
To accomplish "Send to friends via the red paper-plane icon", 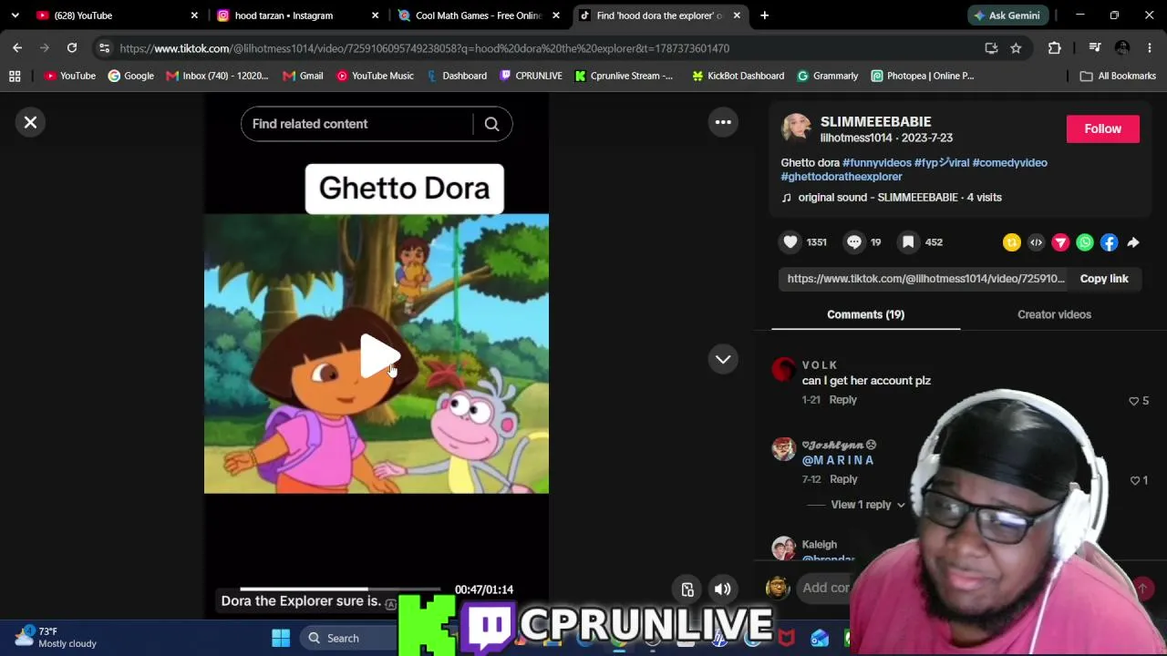I will tap(1060, 242).
